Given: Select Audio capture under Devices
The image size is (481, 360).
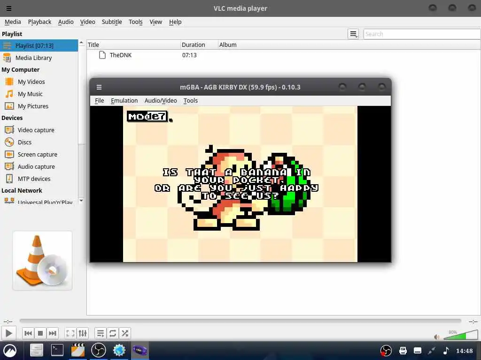Looking at the screenshot, I should click(x=39, y=166).
